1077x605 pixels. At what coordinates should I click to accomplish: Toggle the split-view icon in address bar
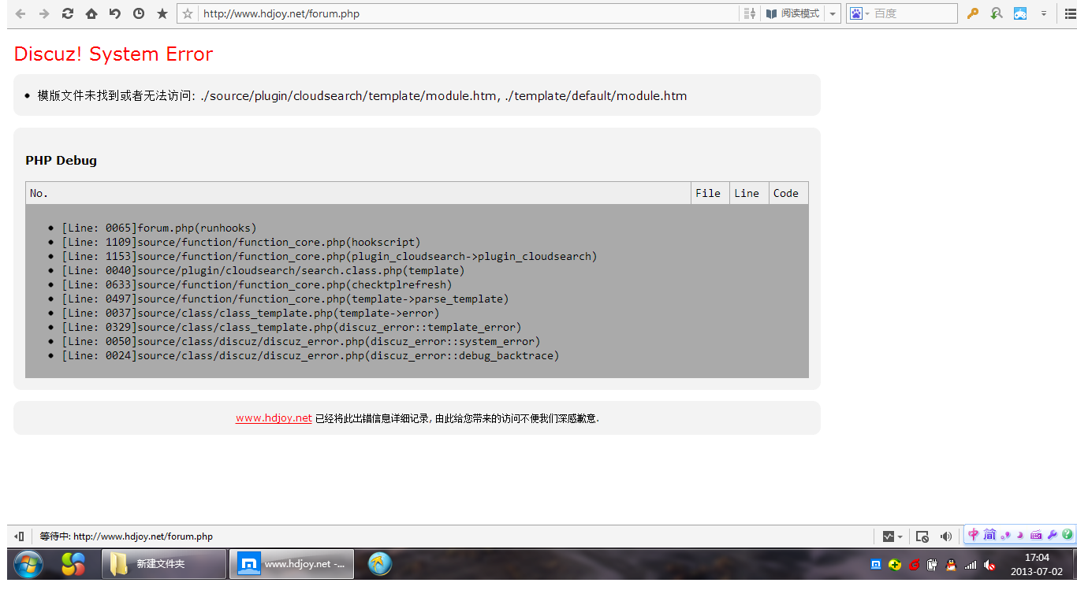pyautogui.click(x=750, y=13)
